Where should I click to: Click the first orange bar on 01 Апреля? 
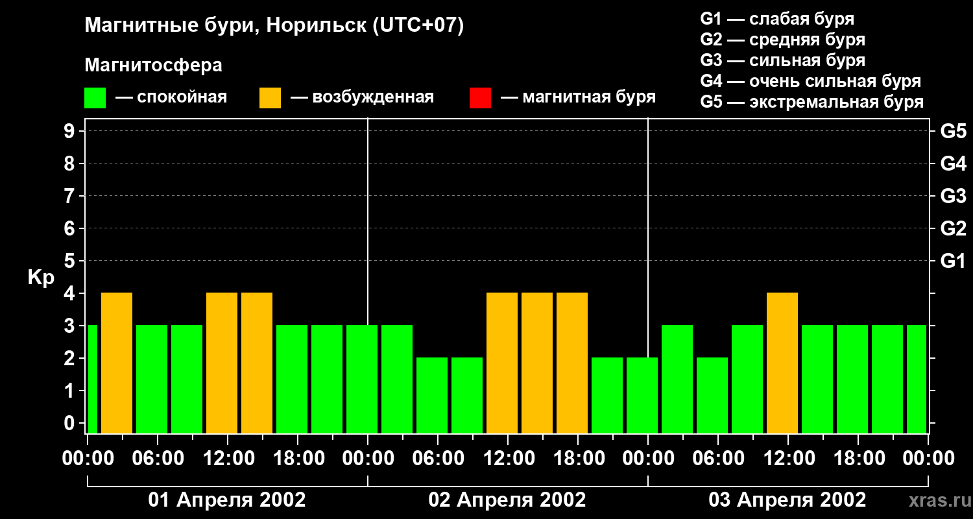[x=117, y=363]
